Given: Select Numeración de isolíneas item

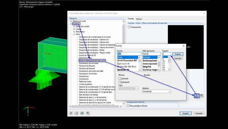Looking at the screenshot, I should pyautogui.click(x=88, y=63).
